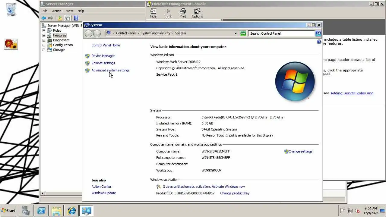Expand the Configuration node in Server Manager
386x217 pixels.
click(x=44, y=45)
